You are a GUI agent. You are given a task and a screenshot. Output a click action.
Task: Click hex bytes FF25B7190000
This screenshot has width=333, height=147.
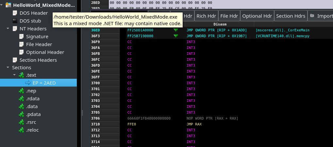140,36
